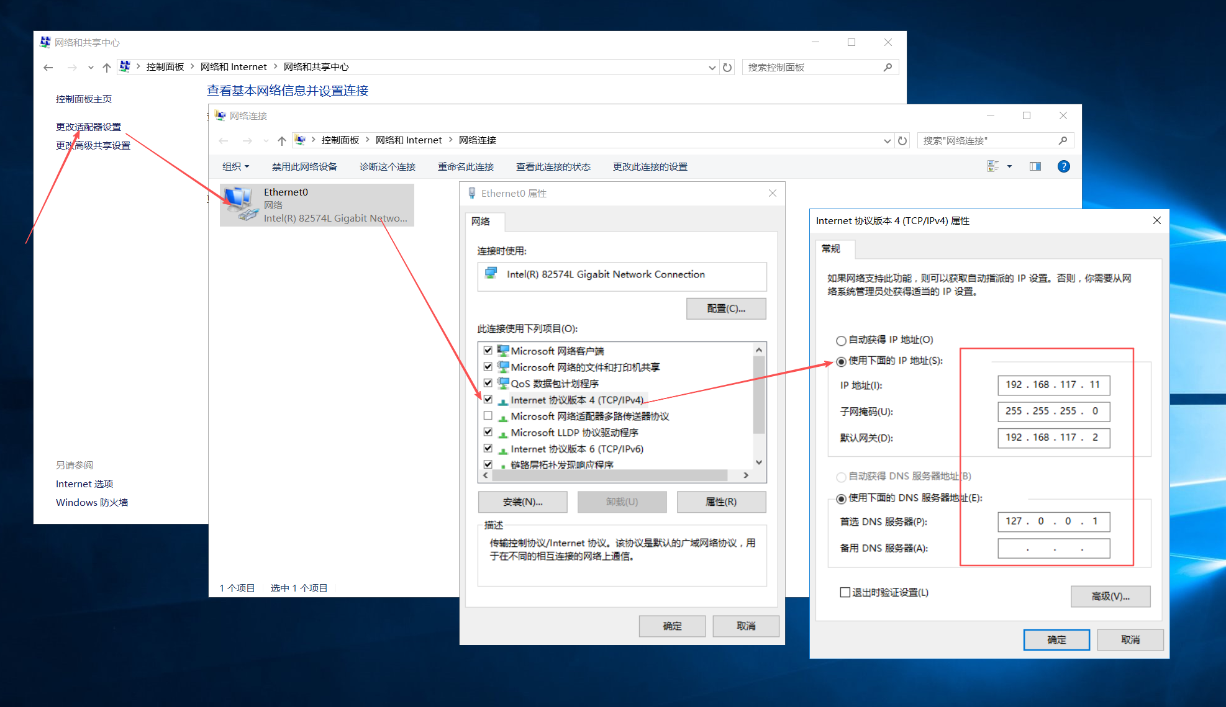Viewport: 1226px width, 707px height.
Task: Click back arrow in 网络和共享中心 window
Action: point(48,68)
